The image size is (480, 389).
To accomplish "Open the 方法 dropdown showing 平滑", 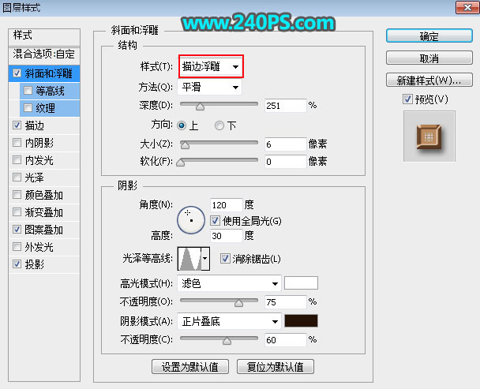I will pos(211,88).
